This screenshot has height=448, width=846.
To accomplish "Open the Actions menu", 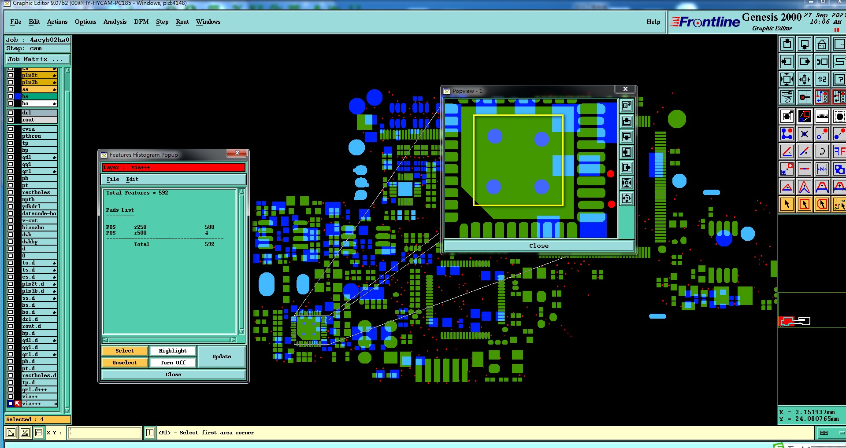I will coord(57,22).
